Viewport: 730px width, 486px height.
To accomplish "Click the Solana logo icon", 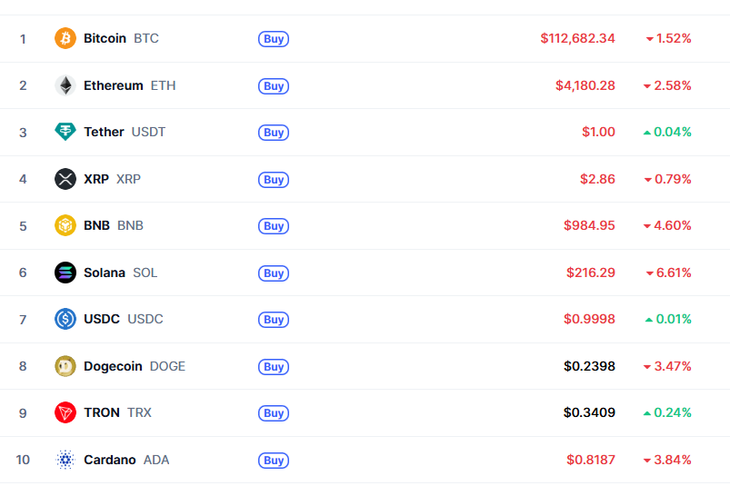I will [65, 273].
